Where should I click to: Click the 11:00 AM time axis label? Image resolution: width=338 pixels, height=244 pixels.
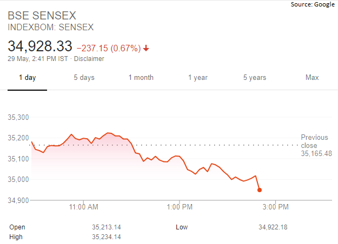pos(84,207)
